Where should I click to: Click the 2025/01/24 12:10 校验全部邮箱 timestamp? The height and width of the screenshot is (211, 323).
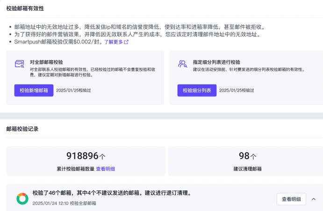coord(64,204)
